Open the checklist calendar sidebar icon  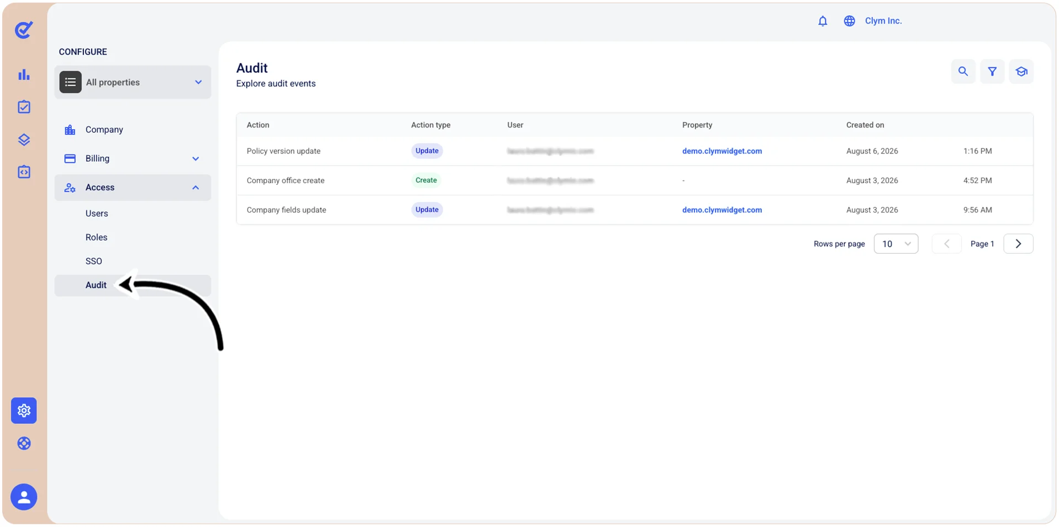click(24, 107)
